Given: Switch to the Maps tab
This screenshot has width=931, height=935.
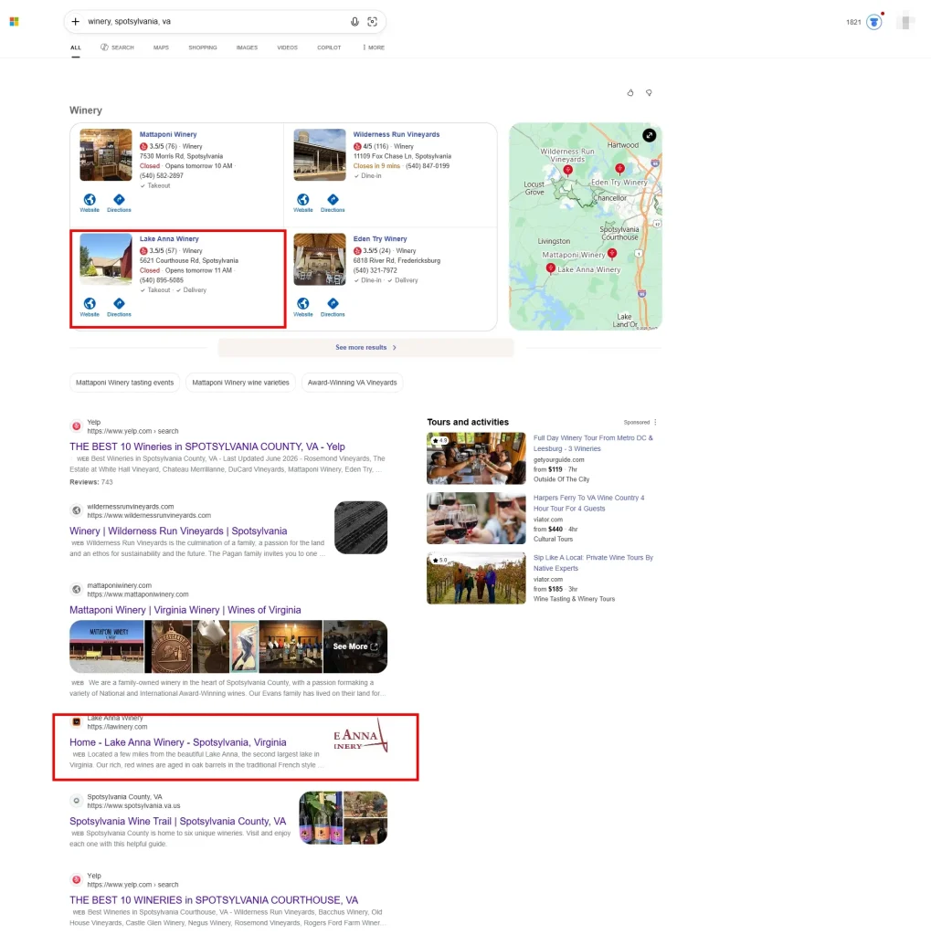Looking at the screenshot, I should 161,47.
